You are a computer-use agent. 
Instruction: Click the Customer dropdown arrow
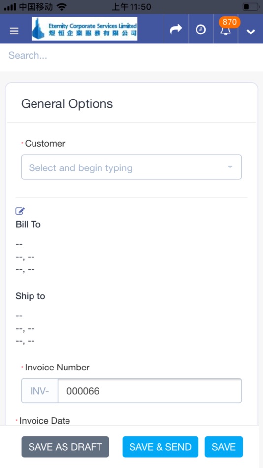230,167
